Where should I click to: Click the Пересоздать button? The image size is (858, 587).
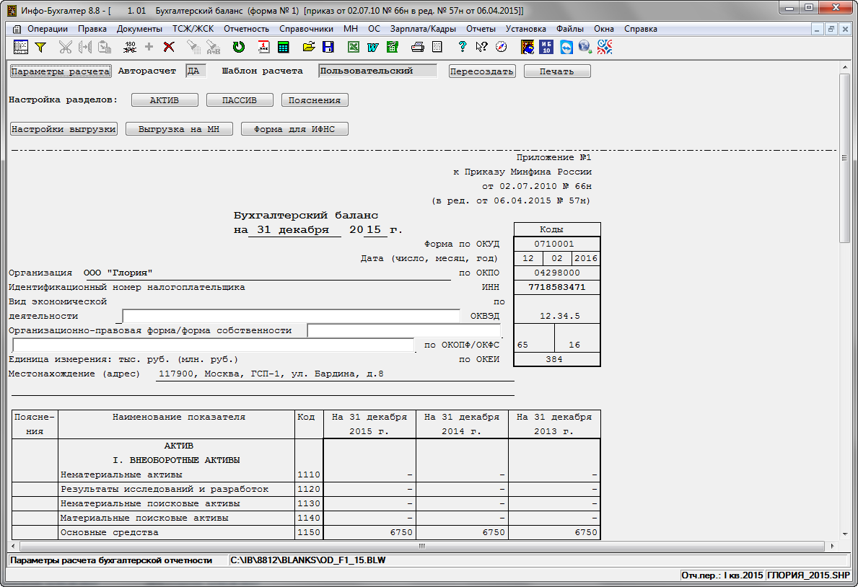[x=482, y=71]
